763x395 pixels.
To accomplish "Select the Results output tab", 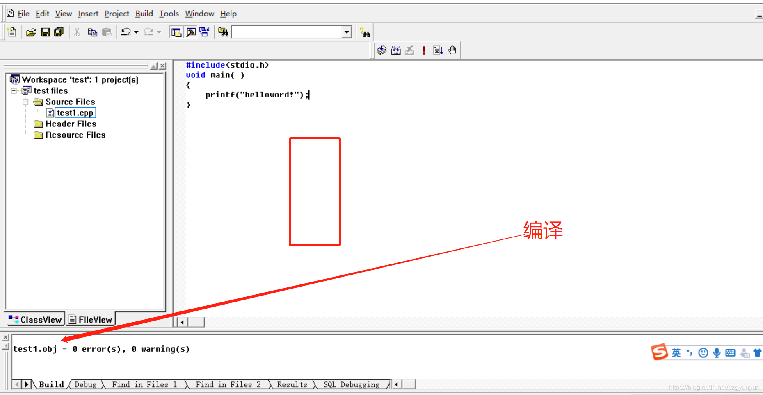I will 292,384.
